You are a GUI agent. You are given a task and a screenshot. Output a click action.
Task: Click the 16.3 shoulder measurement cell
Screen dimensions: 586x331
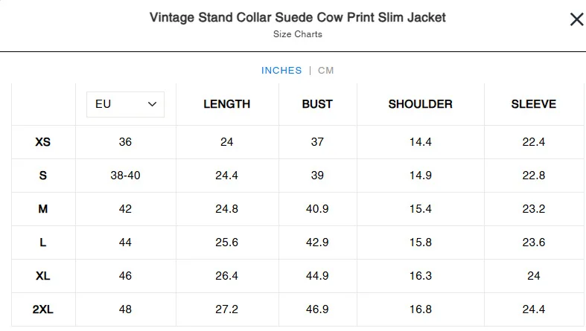pos(420,276)
